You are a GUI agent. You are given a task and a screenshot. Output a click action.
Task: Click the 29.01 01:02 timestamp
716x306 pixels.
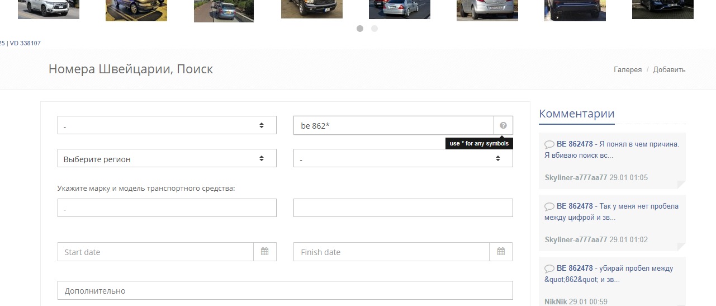[x=629, y=239]
